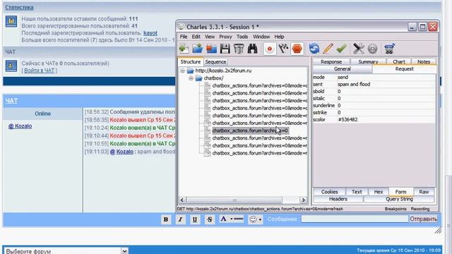Click the blue Repeat request icon

point(314,49)
